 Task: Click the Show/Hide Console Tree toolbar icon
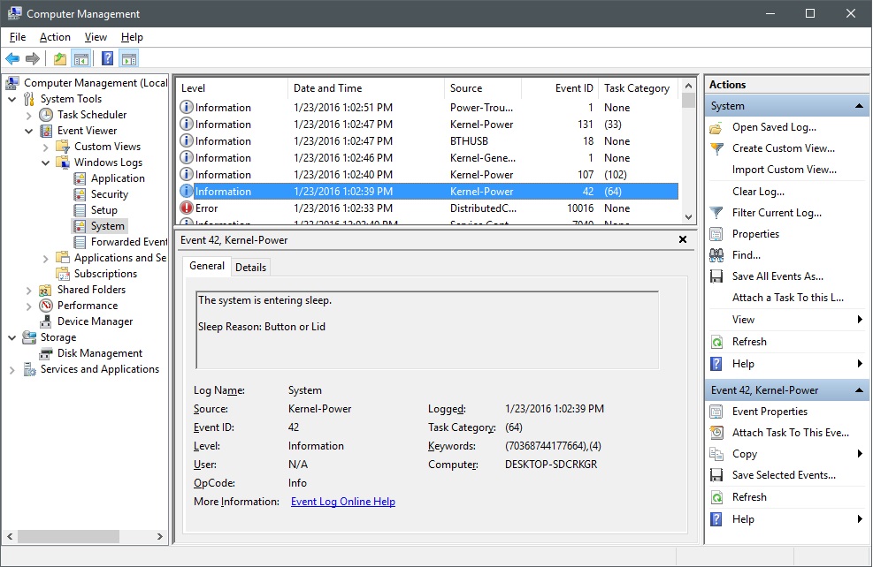point(81,59)
